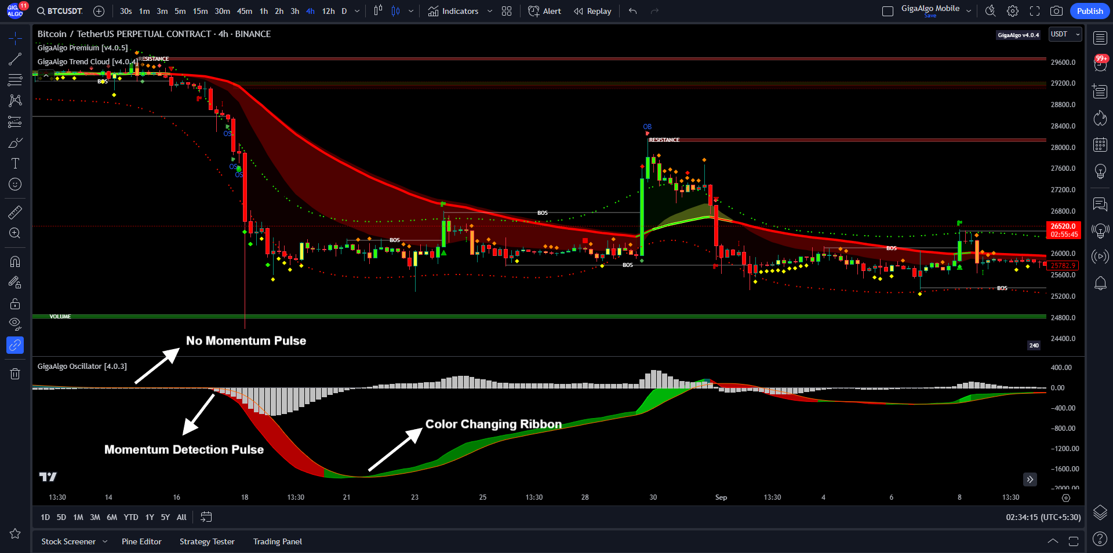Open the Indicators dialog
Viewport: 1113px width, 553px height.
pos(453,11)
